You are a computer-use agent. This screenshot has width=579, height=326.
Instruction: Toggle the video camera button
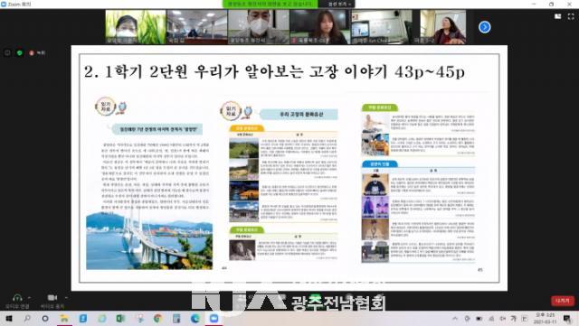click(x=52, y=297)
